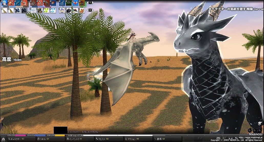This screenshot has width=264, height=142.
Task: Select the F7 sword skill icon
Action: 46,3
